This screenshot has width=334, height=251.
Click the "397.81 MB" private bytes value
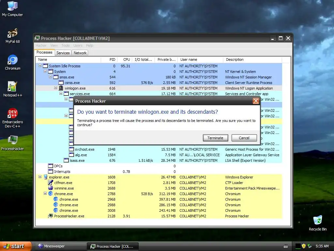pyautogui.click(x=167, y=199)
